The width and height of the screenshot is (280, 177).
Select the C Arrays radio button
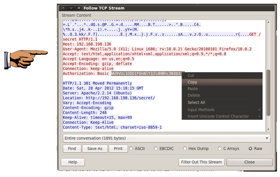pos(219,148)
